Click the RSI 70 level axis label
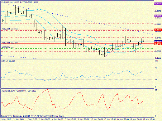Screen dimensions: 162x121 (x=156, y=68)
